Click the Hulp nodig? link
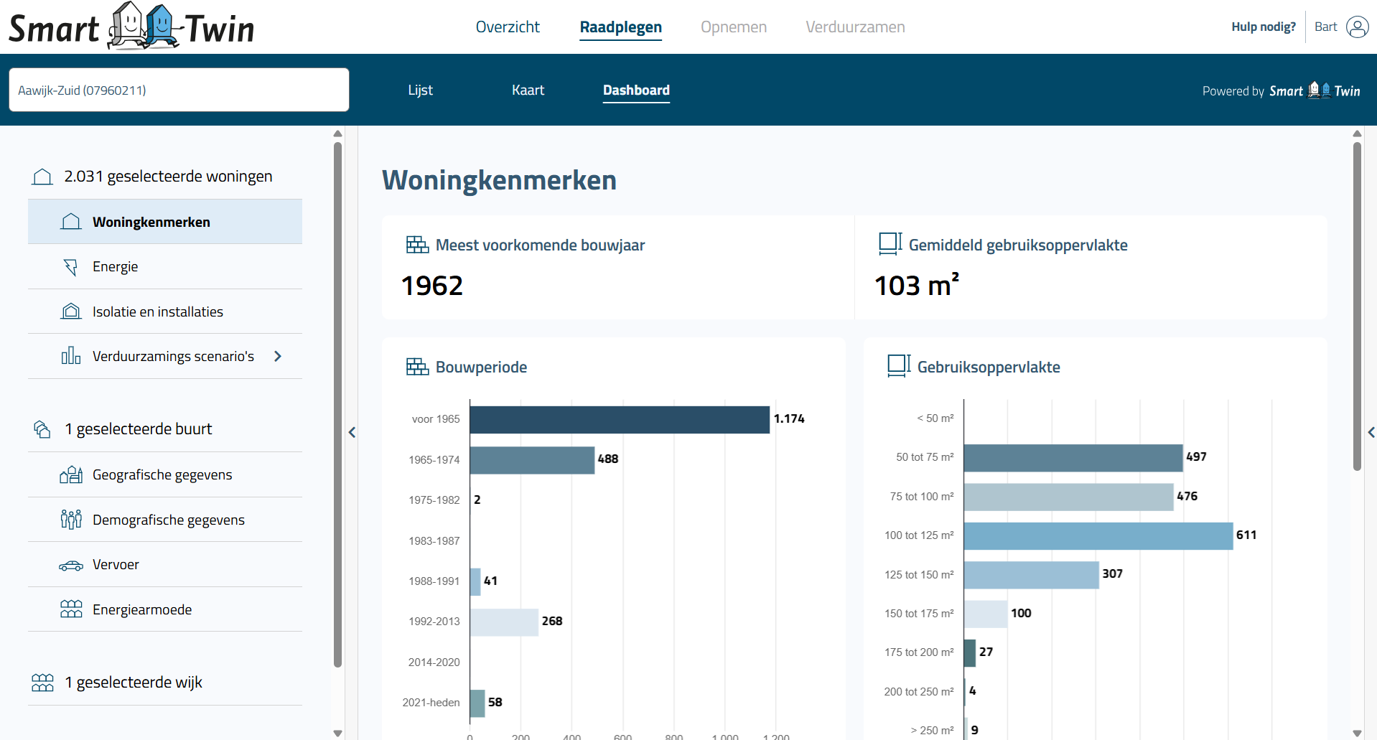 tap(1263, 27)
